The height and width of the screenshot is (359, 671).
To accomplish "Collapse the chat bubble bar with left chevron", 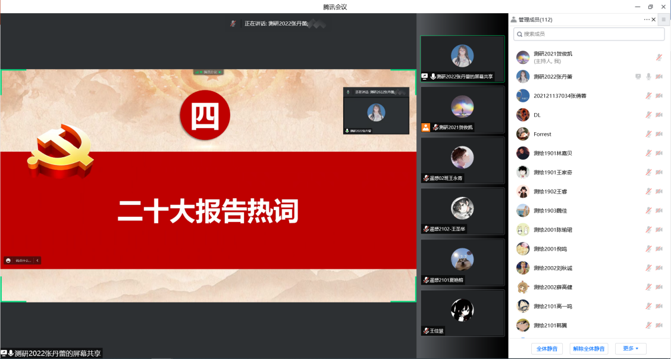I will (37, 260).
